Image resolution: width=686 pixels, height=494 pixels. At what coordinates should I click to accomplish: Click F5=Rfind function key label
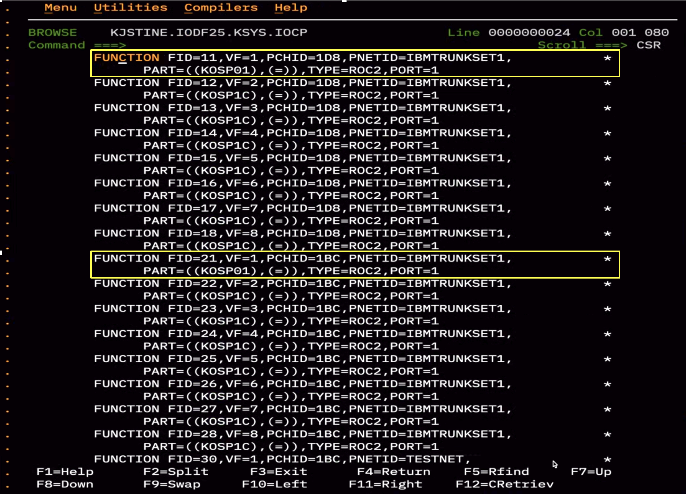(496, 471)
